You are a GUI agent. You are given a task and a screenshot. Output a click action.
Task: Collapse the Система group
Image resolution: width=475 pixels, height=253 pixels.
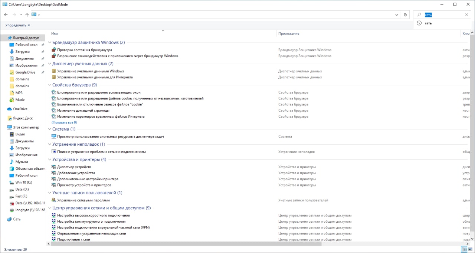click(x=50, y=129)
